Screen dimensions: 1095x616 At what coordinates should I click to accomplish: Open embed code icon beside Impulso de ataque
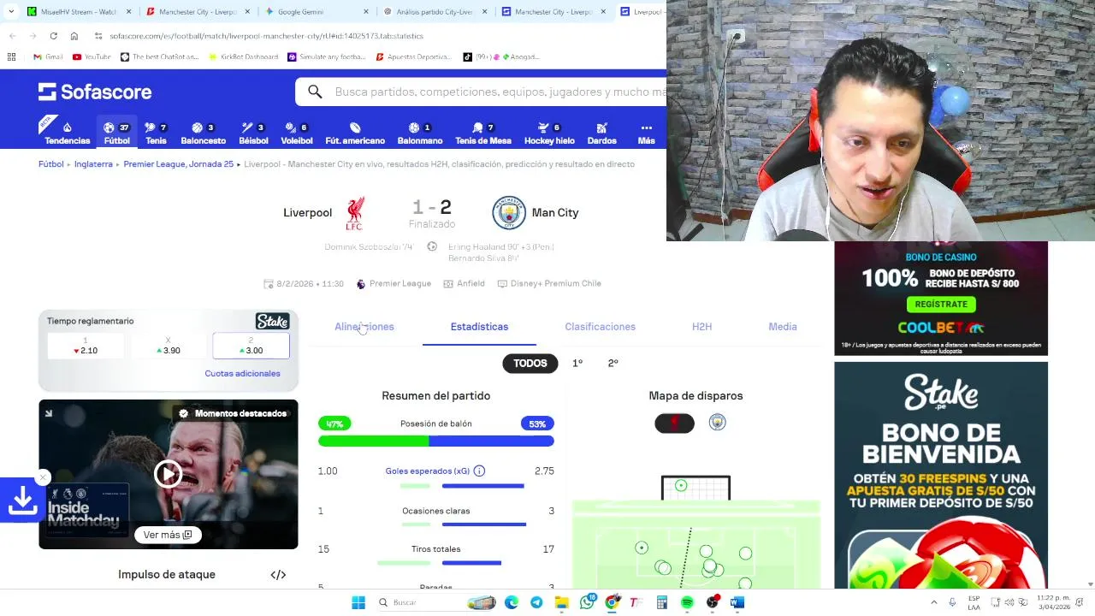click(x=278, y=575)
